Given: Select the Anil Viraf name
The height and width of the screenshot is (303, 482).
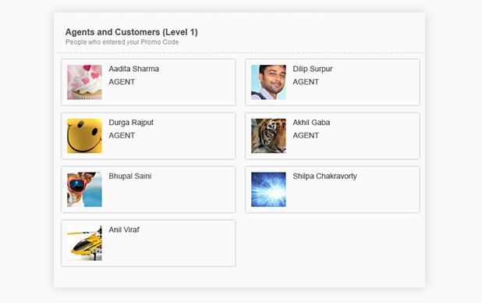Looking at the screenshot, I should [x=124, y=230].
